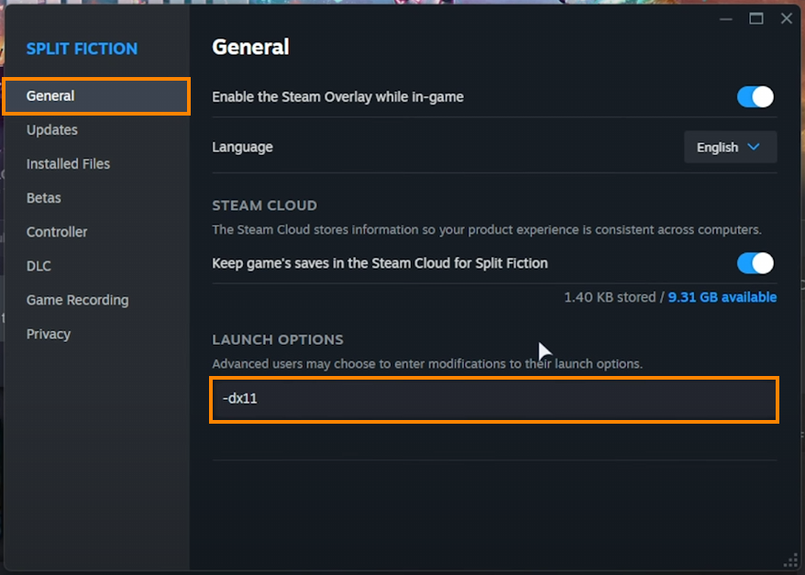This screenshot has height=575, width=805.
Task: Open the Privacy section
Action: point(49,334)
